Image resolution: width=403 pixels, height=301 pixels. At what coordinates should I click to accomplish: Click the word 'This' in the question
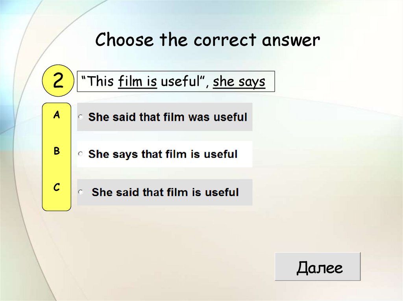(x=101, y=82)
